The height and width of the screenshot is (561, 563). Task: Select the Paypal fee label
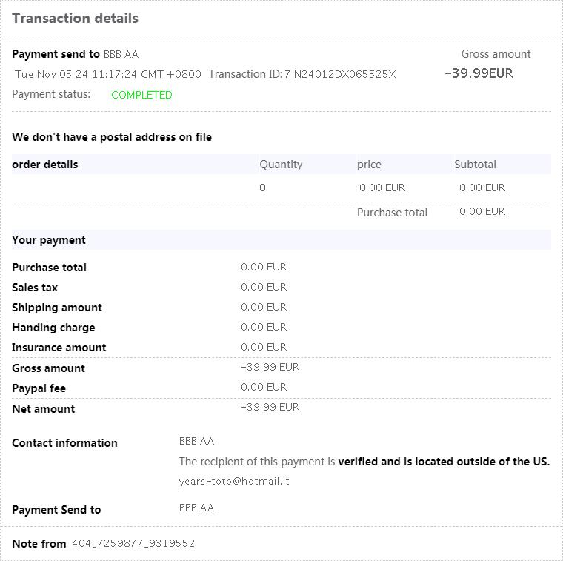pos(39,388)
